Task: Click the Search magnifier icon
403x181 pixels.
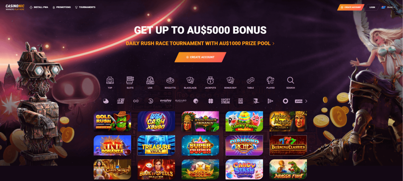Action: [x=290, y=81]
